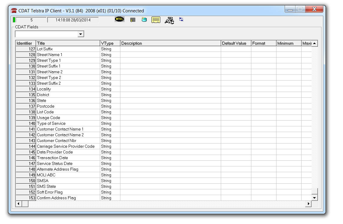This screenshot has height=224, width=343.
Task: Open the CDAT Fields dropdown arrow
Action: pos(80,34)
